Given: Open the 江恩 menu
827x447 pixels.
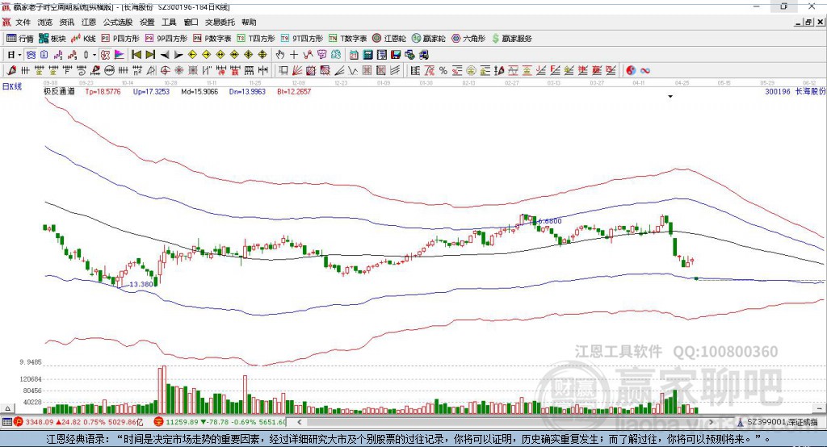Looking at the screenshot, I should click(x=89, y=22).
